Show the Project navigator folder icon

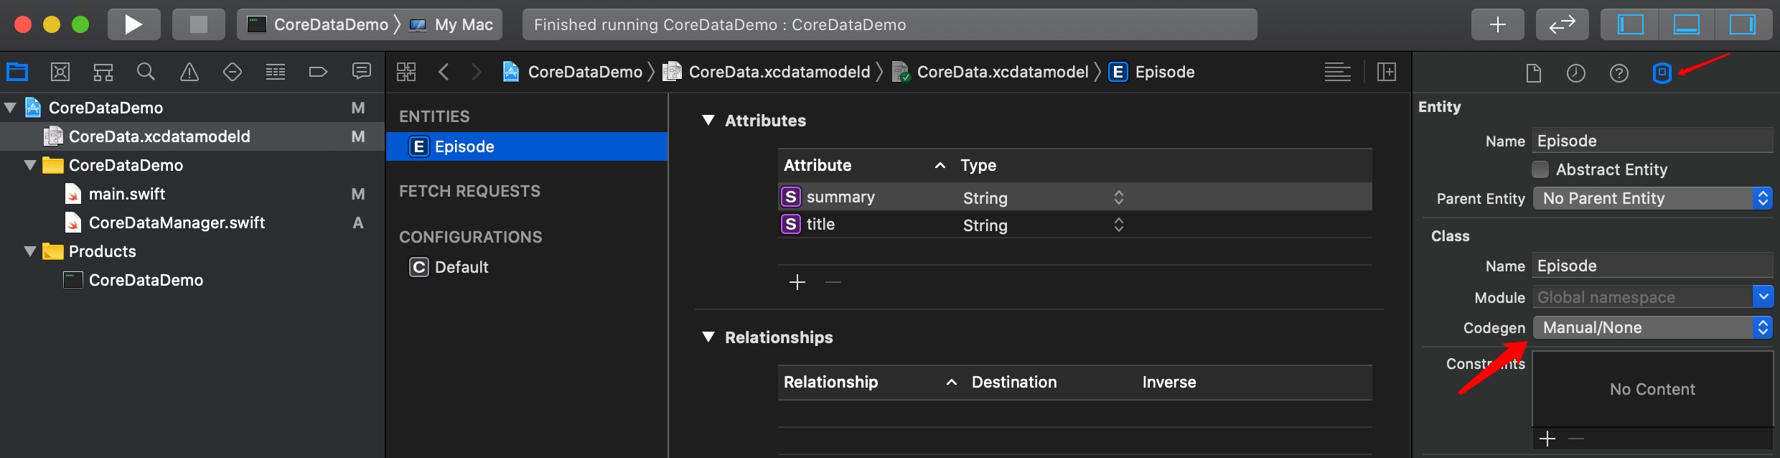click(17, 72)
